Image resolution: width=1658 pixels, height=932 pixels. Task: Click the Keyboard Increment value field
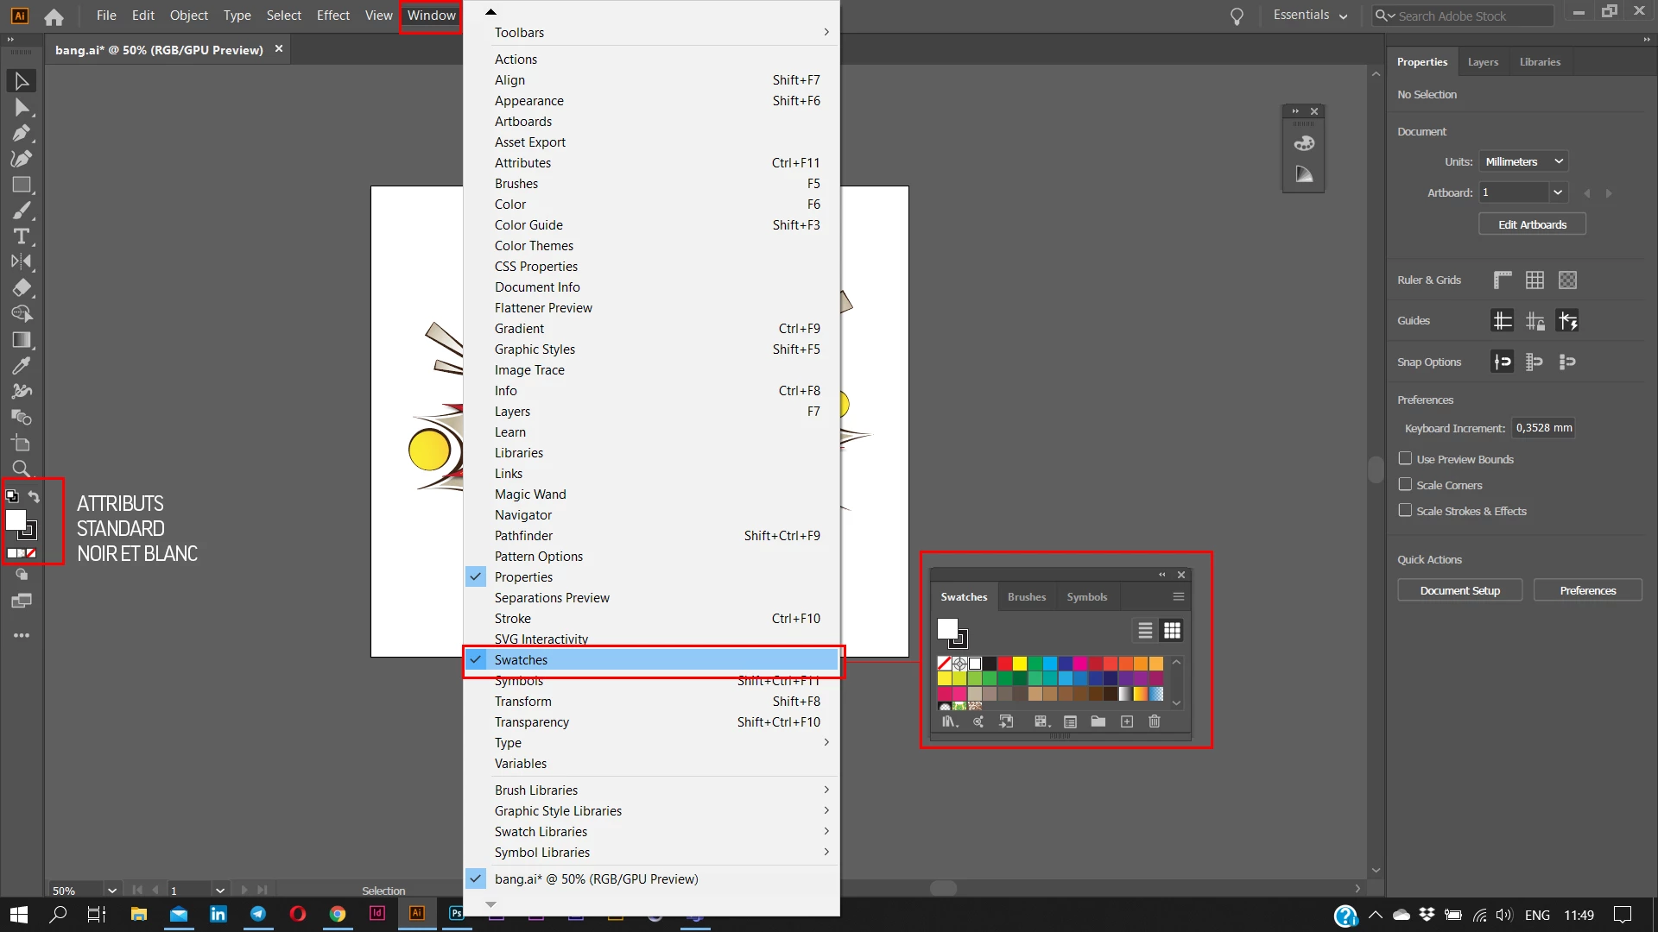[x=1543, y=428]
